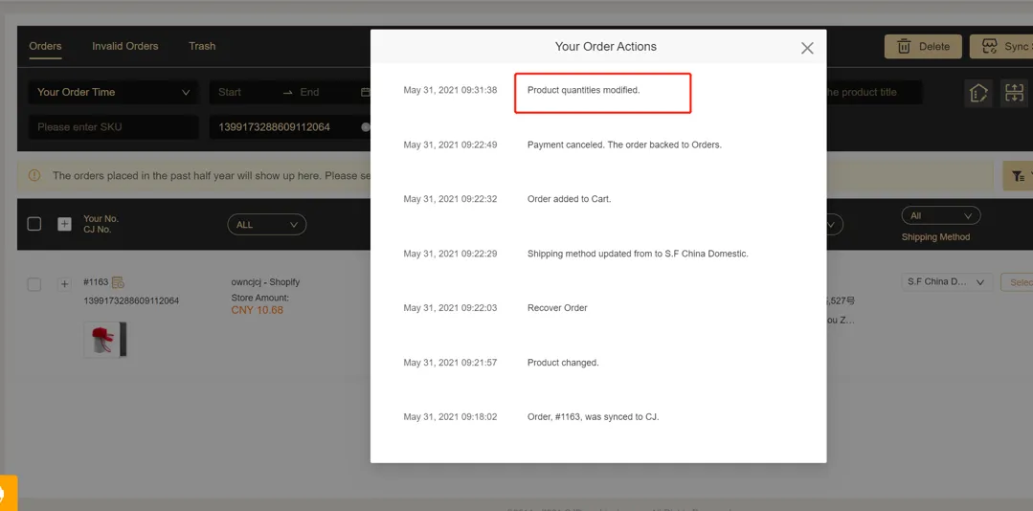1033x511 pixels.
Task: Click the house edit icon
Action: click(978, 93)
